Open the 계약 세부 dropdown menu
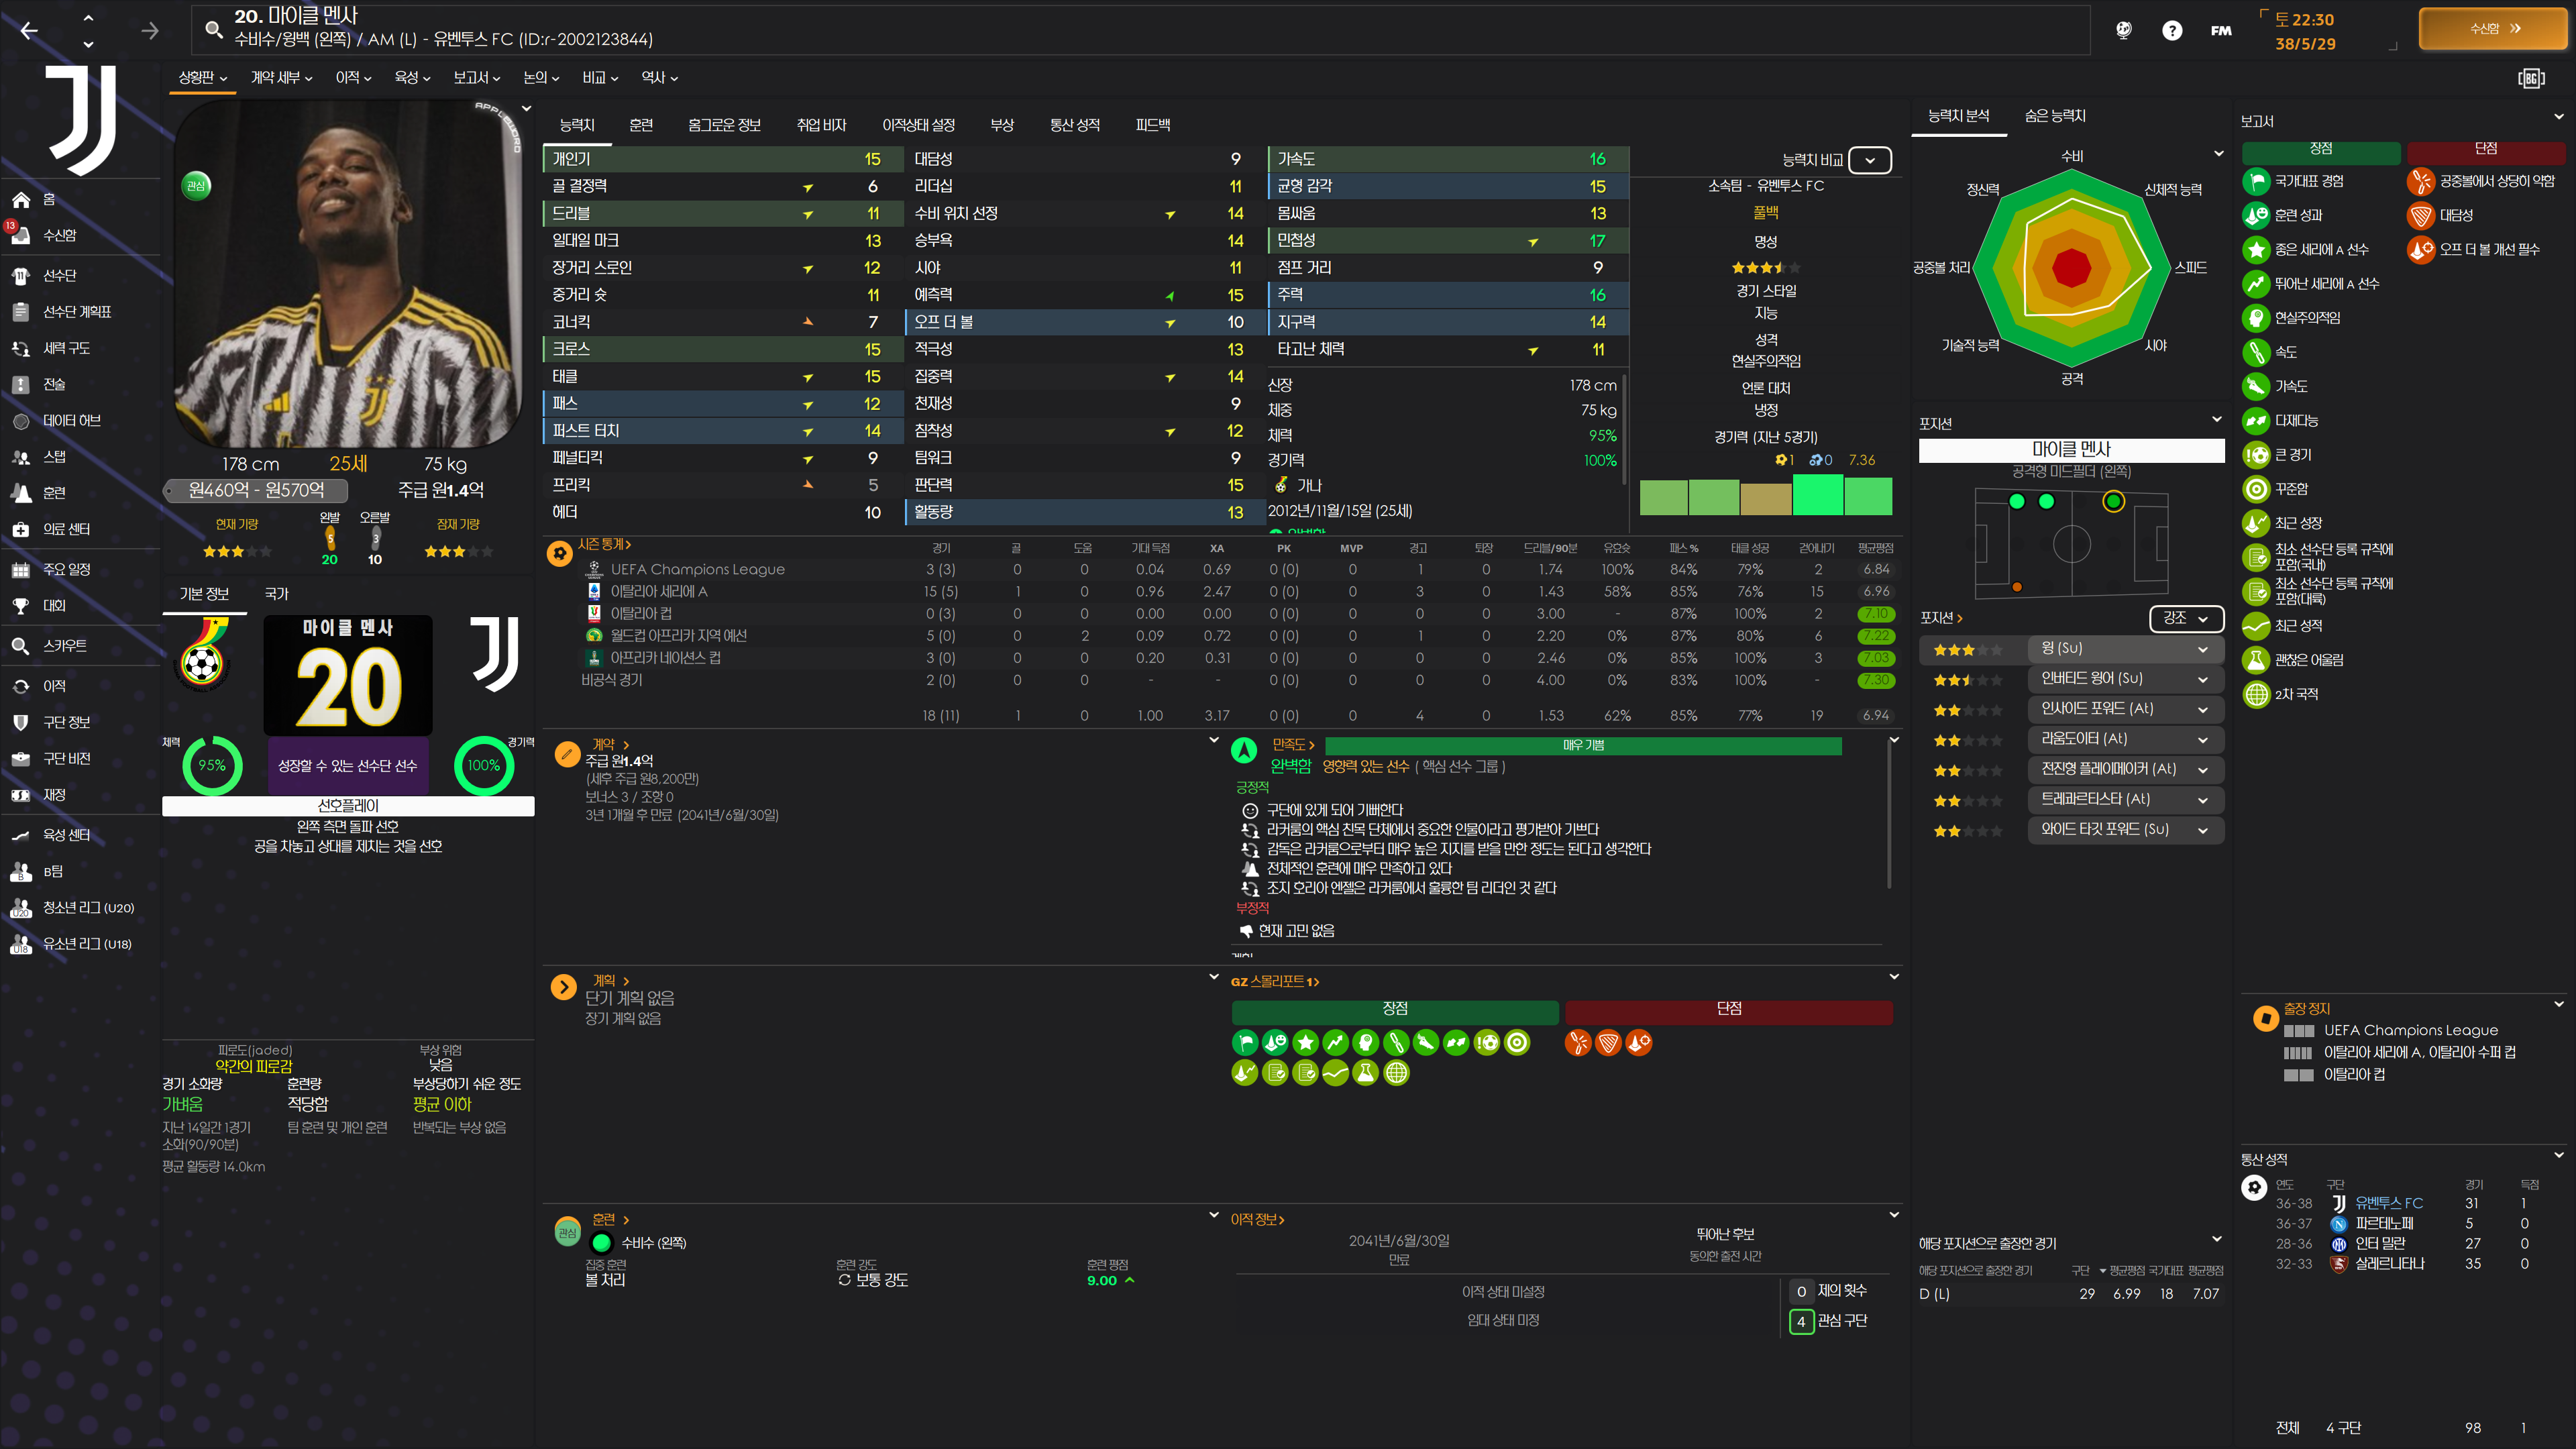The height and width of the screenshot is (1449, 2576). 281,77
